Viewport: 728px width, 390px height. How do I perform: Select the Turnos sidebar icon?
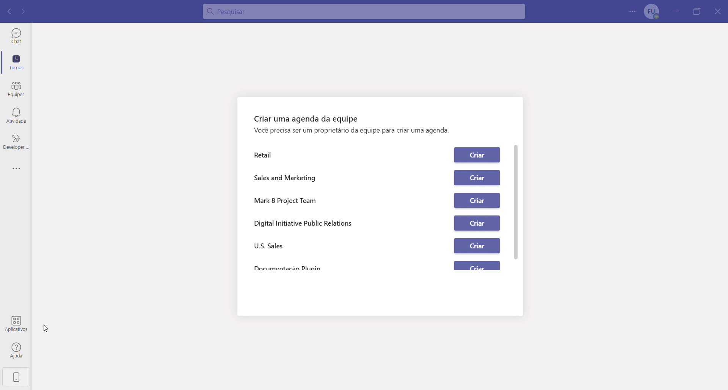pyautogui.click(x=16, y=62)
